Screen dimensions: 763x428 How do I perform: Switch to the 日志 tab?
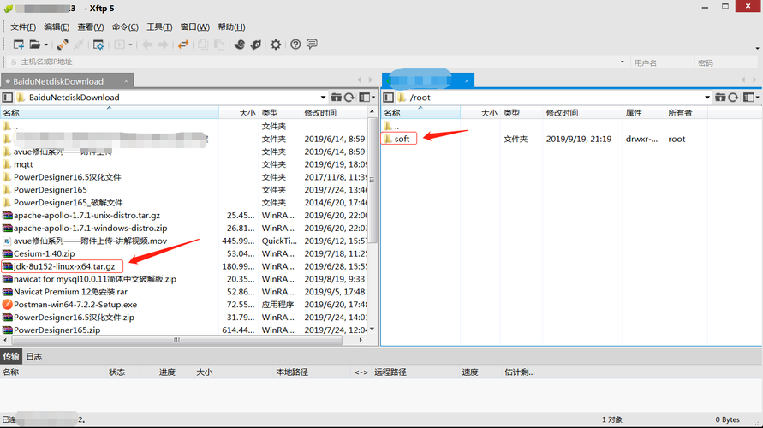(34, 356)
